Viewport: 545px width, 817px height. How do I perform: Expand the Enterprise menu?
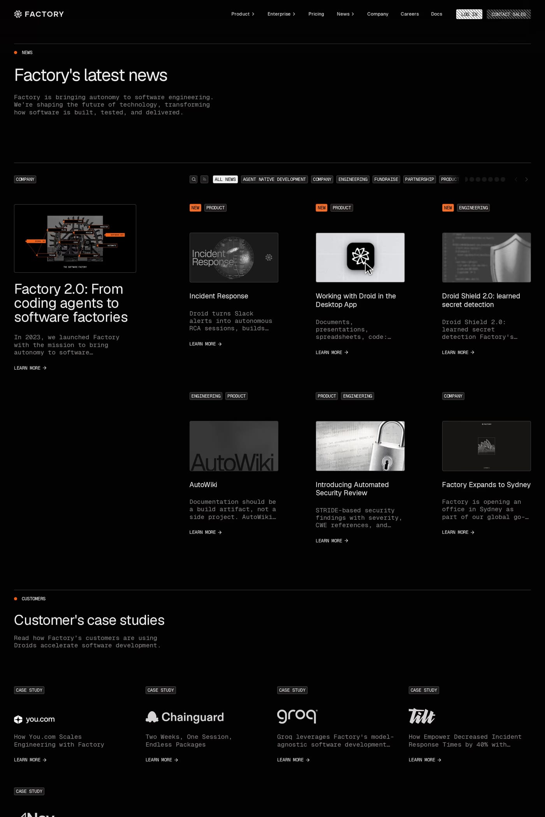click(x=281, y=14)
